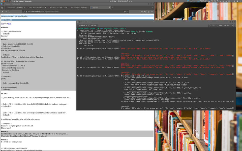Close the Select Distribution Review tab
Screen dimensions: 242x151
45,8
